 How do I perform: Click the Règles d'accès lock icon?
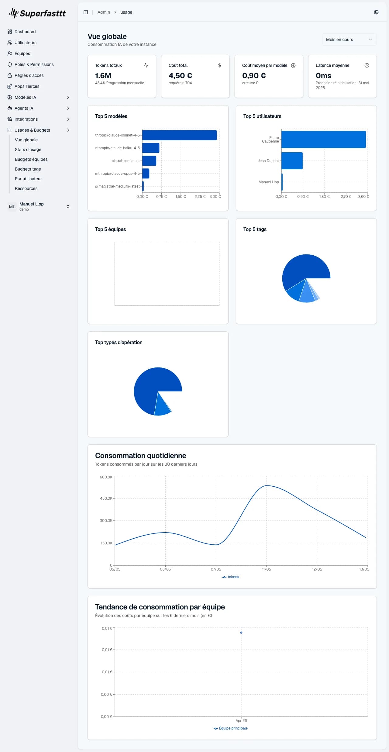[x=10, y=75]
